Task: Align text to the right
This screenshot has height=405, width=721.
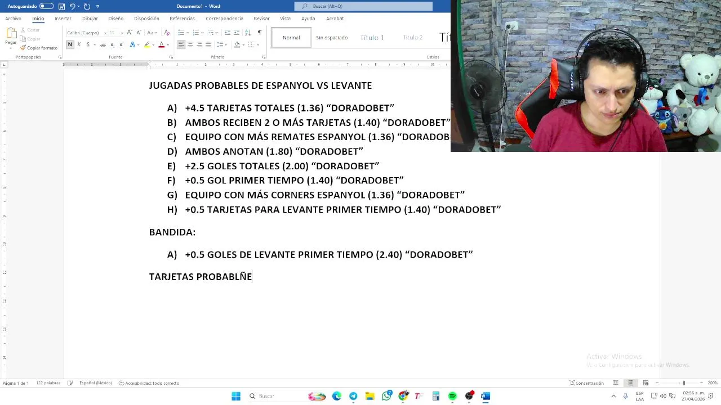Action: (199, 44)
